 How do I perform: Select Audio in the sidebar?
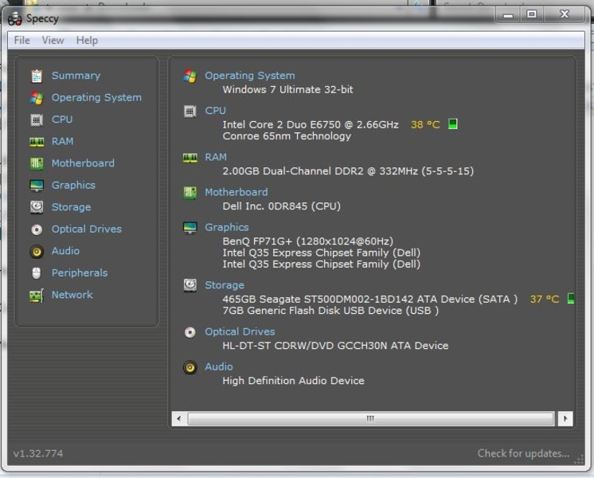click(x=65, y=251)
